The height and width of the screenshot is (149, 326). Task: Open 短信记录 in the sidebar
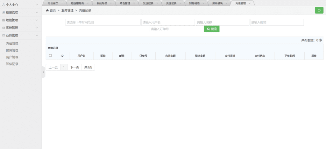(x=12, y=64)
